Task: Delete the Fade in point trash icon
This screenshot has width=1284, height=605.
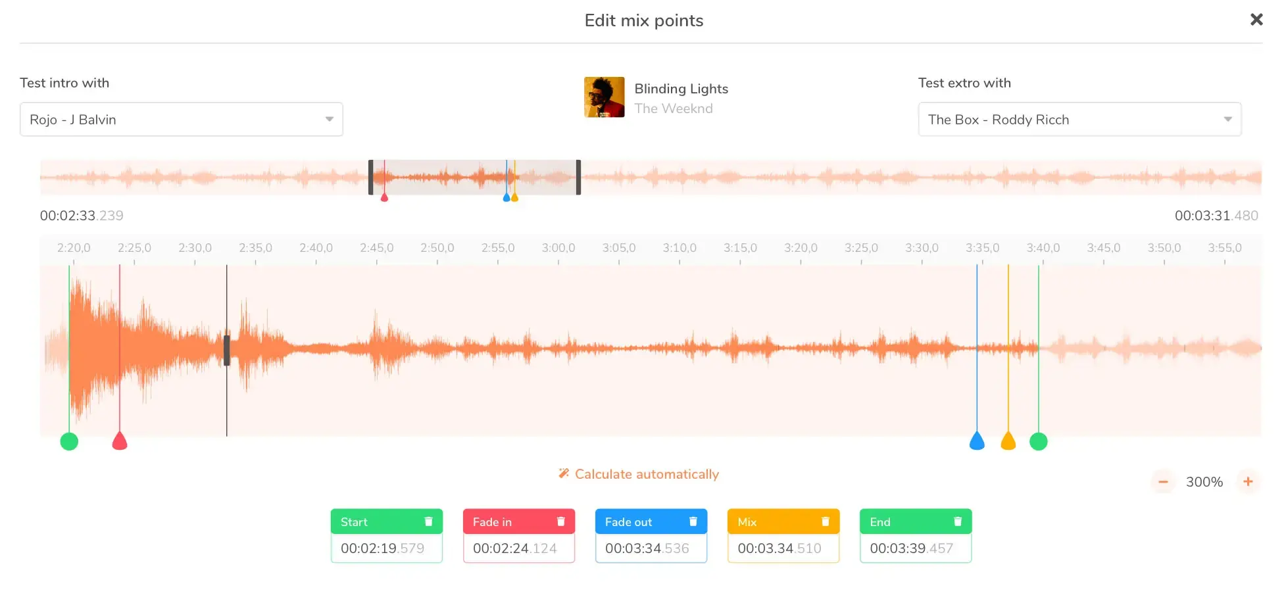Action: [x=561, y=521]
